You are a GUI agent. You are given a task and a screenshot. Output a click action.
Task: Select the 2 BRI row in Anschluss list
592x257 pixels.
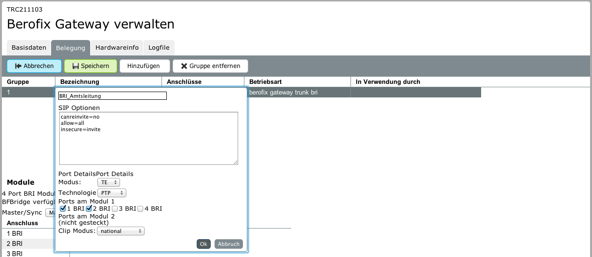pyautogui.click(x=28, y=243)
